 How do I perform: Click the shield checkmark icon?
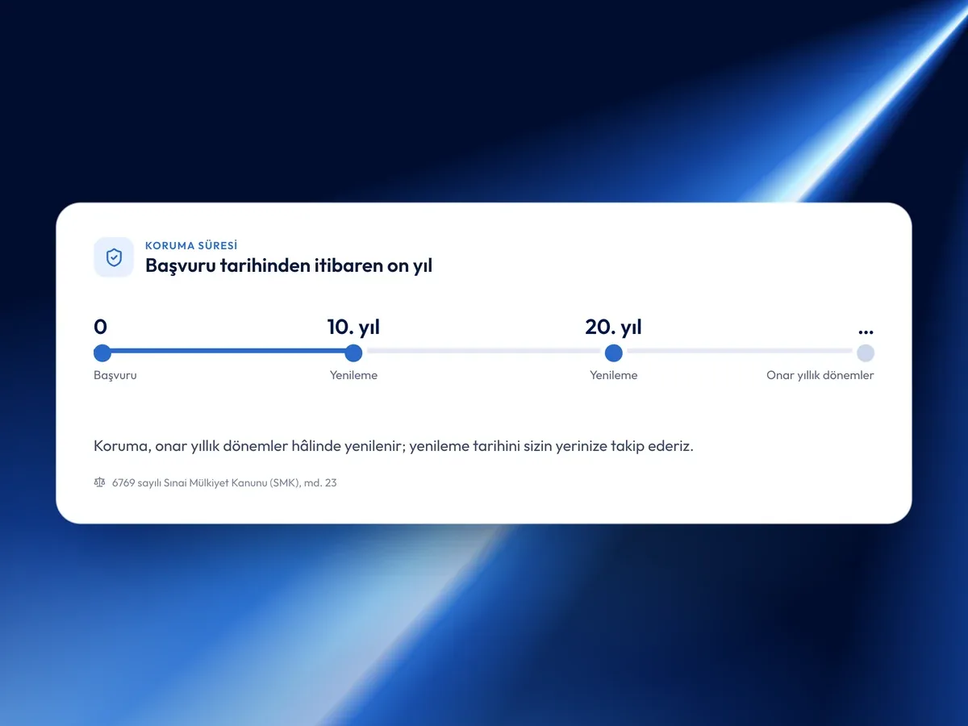pyautogui.click(x=114, y=257)
